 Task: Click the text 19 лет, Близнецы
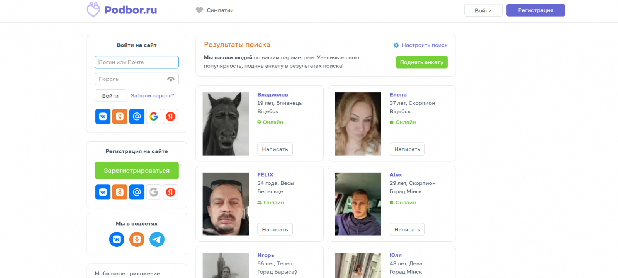pyautogui.click(x=280, y=103)
